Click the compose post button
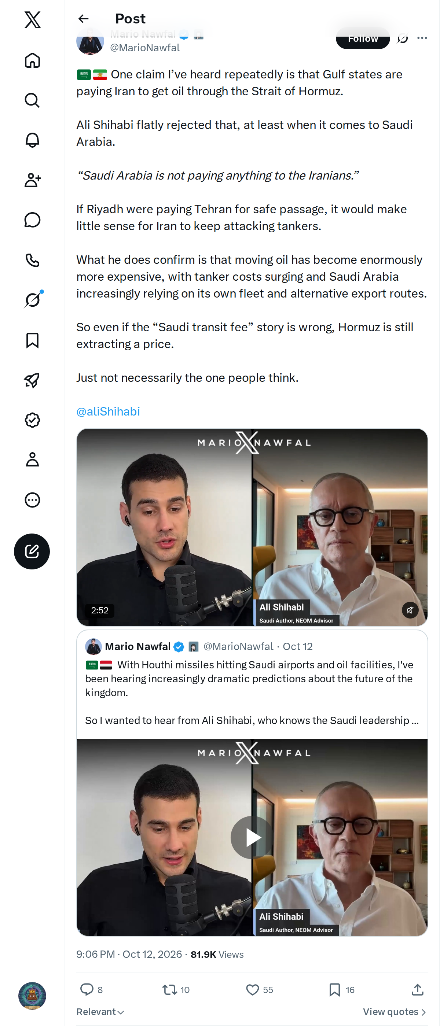440x1026 pixels. click(32, 551)
